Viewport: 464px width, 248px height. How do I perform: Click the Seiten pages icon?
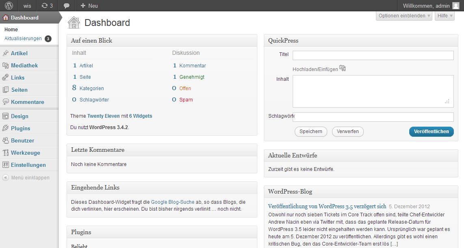click(x=5, y=90)
